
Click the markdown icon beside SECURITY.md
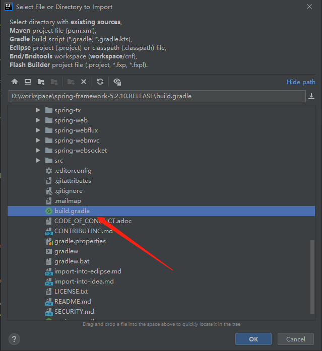[x=49, y=312]
